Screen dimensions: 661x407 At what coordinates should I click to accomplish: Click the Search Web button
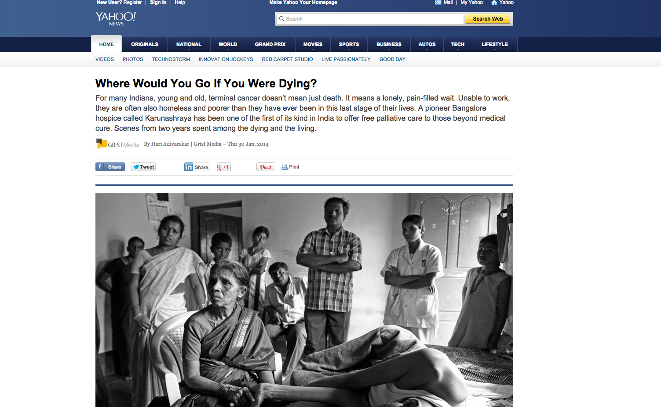[488, 19]
